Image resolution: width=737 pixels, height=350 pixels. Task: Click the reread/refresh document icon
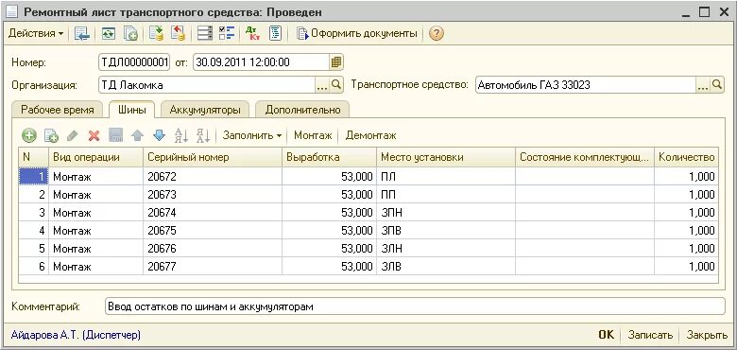pos(109,33)
